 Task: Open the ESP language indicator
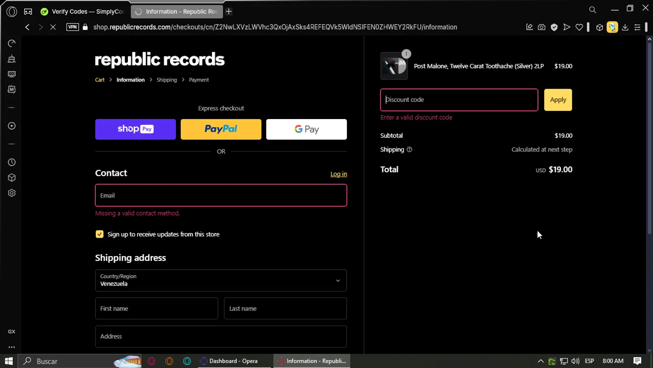[x=589, y=361]
